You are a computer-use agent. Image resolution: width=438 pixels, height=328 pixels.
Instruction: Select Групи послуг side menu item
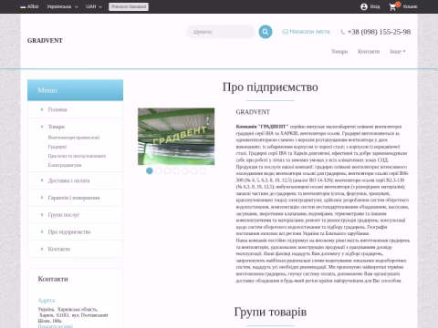coord(64,215)
